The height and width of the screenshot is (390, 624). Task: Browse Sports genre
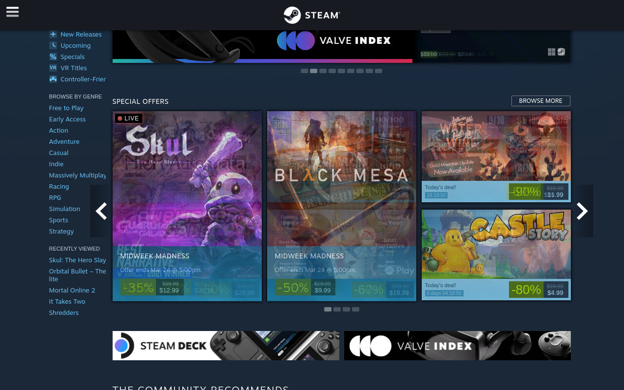coord(58,220)
